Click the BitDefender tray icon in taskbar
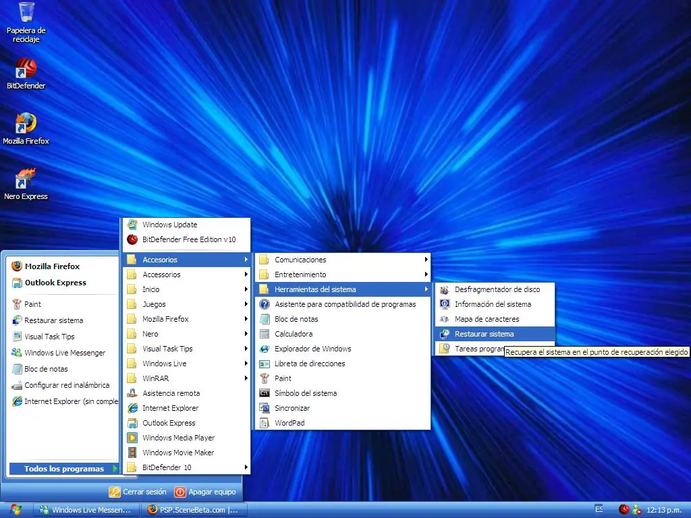Screen dimensions: 691x518 [x=624, y=510]
